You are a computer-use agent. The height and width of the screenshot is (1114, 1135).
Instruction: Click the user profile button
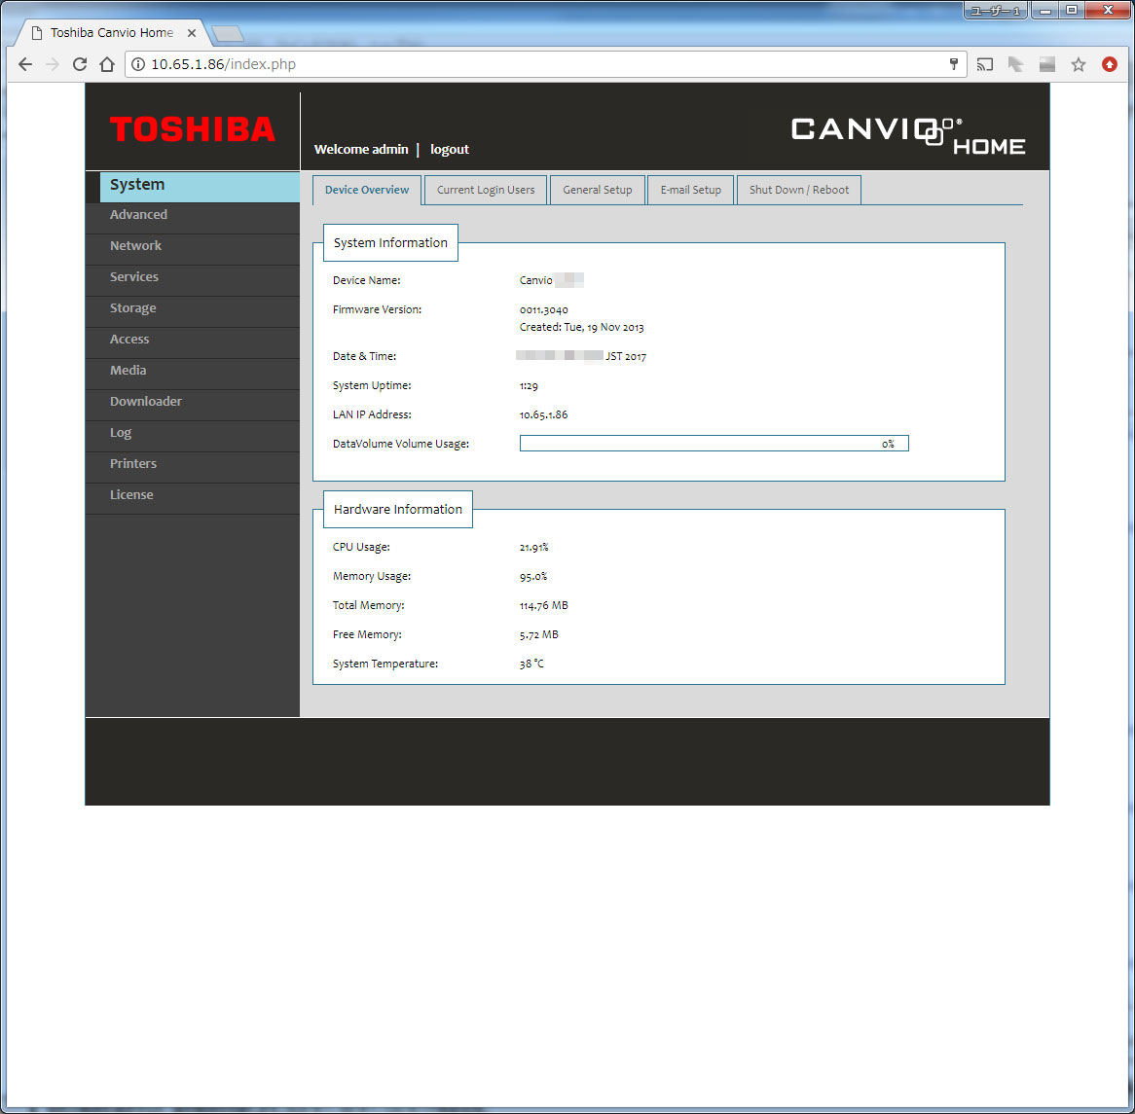point(995,10)
